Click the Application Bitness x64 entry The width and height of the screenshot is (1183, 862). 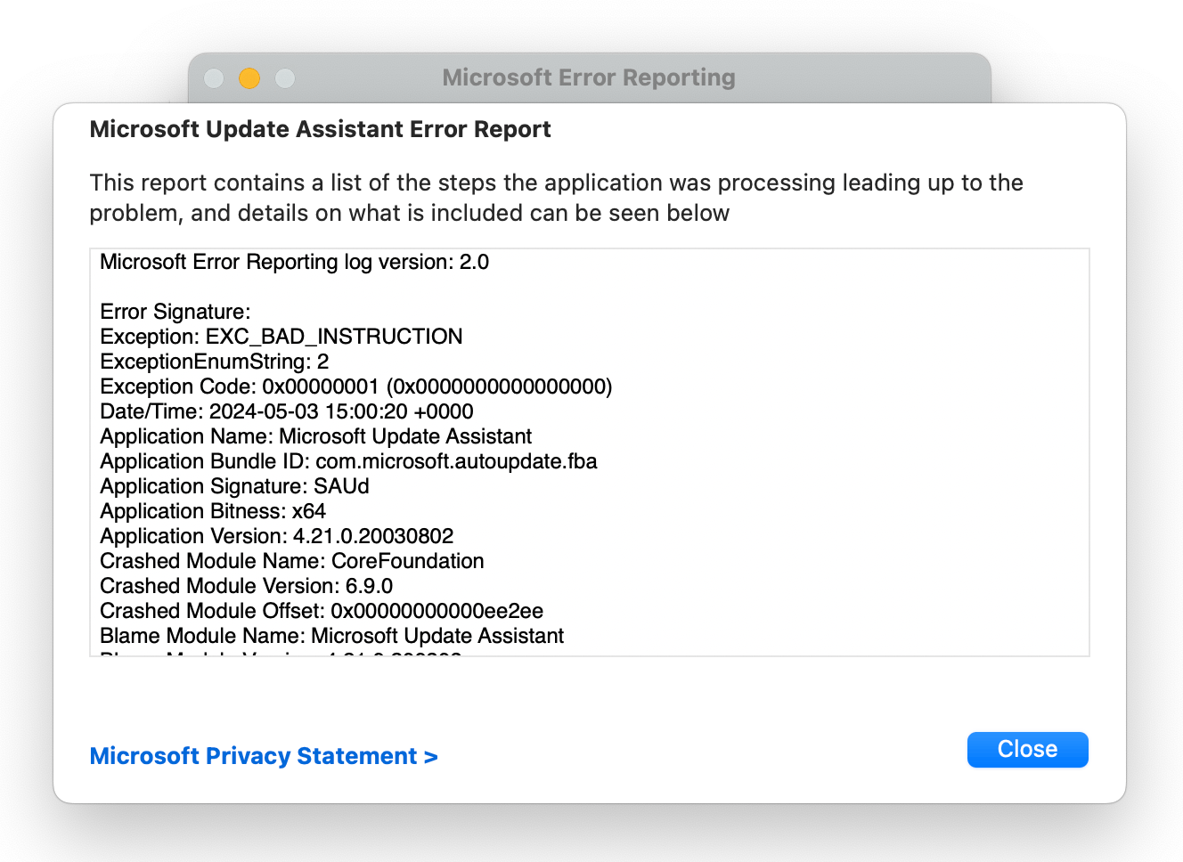tap(213, 511)
